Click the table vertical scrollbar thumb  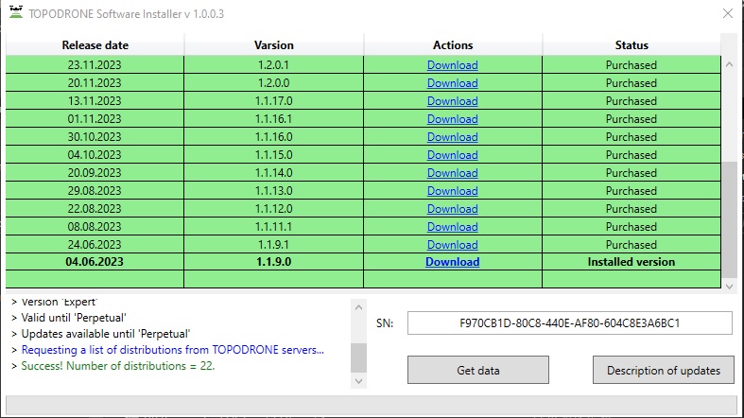click(729, 219)
